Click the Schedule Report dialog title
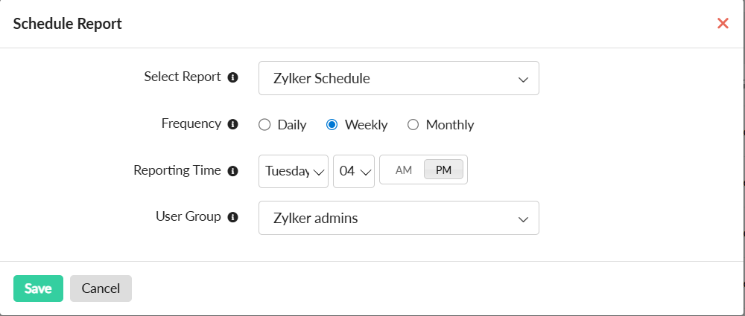The width and height of the screenshot is (745, 316). point(68,24)
